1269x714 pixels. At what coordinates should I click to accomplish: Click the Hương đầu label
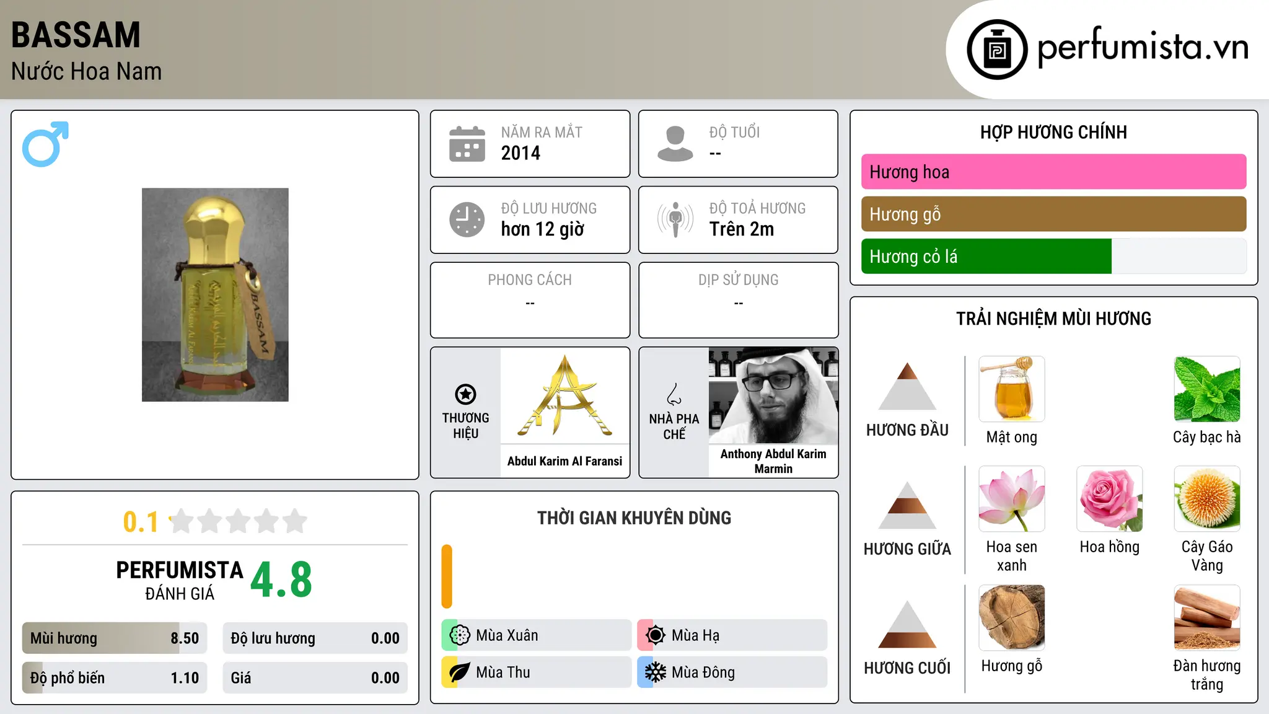(x=907, y=430)
